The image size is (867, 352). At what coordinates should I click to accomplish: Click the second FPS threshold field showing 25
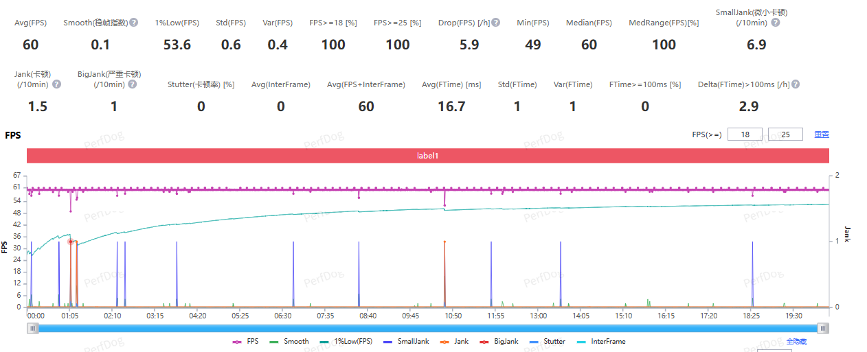[x=785, y=134]
